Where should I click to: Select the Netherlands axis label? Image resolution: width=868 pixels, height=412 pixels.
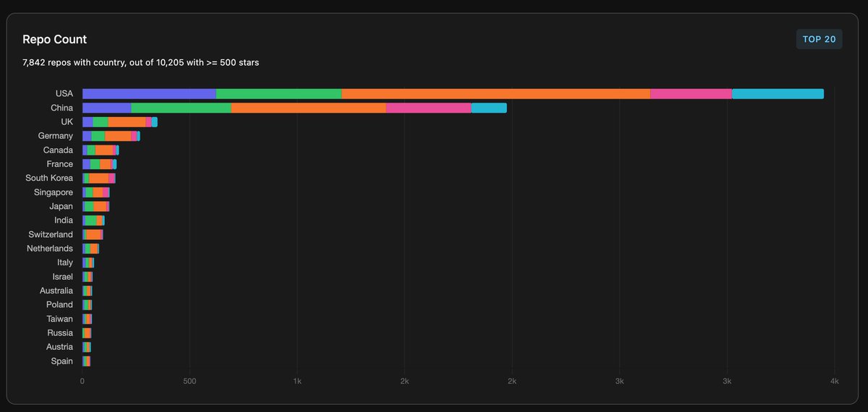pos(50,249)
